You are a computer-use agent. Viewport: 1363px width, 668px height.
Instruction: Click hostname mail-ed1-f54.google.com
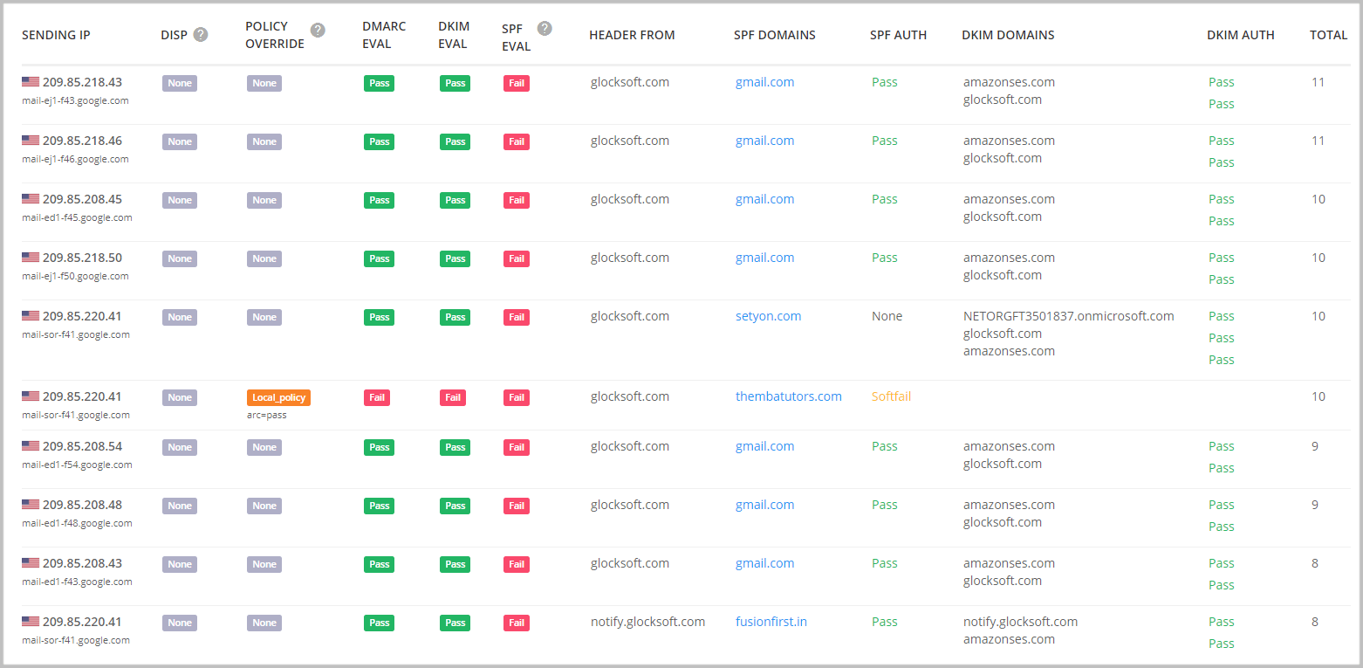(x=77, y=465)
